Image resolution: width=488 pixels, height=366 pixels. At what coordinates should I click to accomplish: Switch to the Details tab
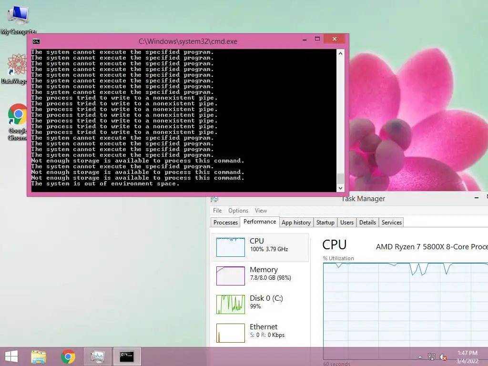point(367,223)
